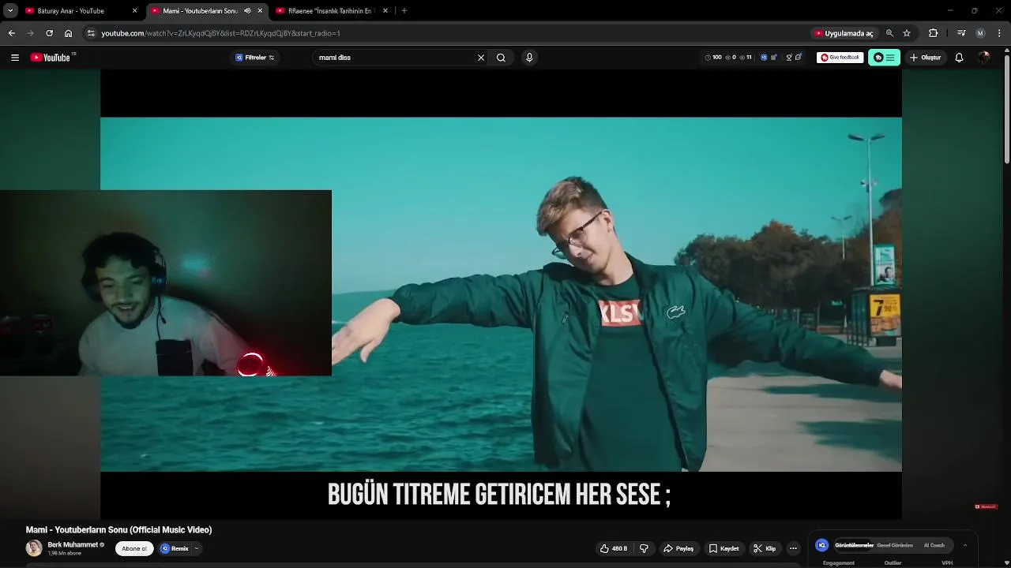
Task: Clear the 'mami diss' search text
Action: (x=481, y=58)
